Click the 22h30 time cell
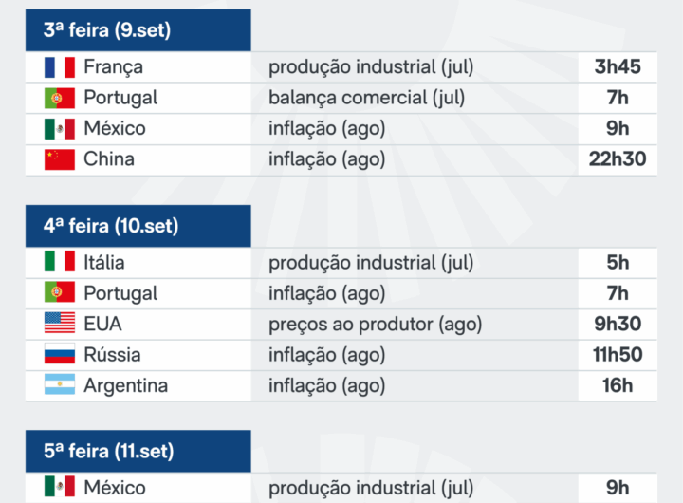 (x=618, y=159)
